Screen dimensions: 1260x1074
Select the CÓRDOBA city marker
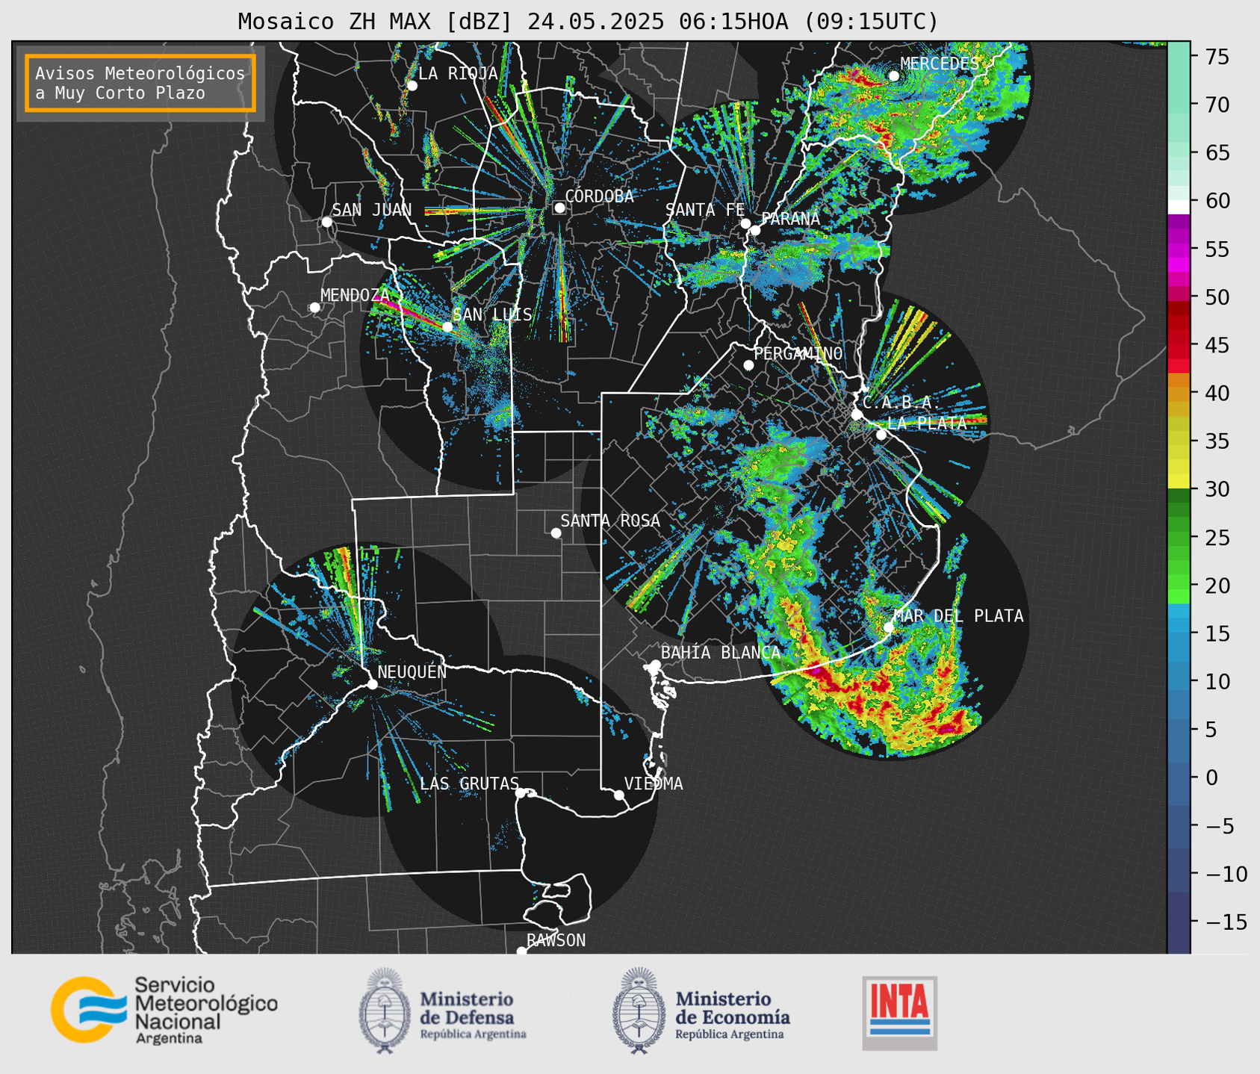coord(559,208)
